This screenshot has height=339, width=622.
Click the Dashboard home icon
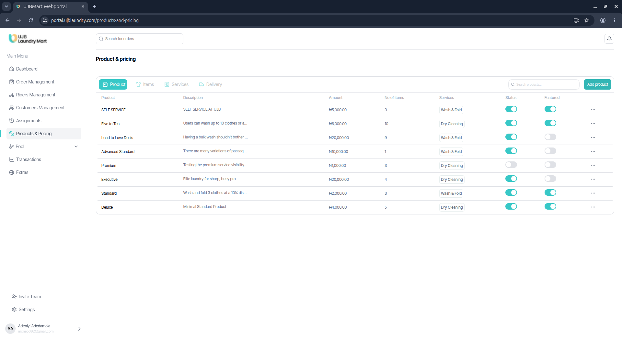point(12,69)
